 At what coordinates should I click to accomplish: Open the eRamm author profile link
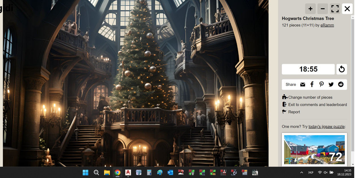click(x=327, y=25)
